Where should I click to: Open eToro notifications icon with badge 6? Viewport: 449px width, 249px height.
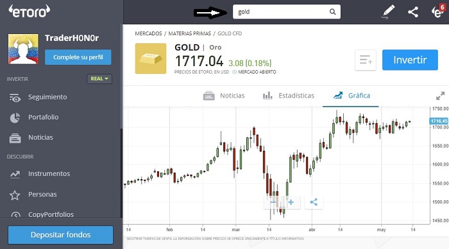coord(438,11)
